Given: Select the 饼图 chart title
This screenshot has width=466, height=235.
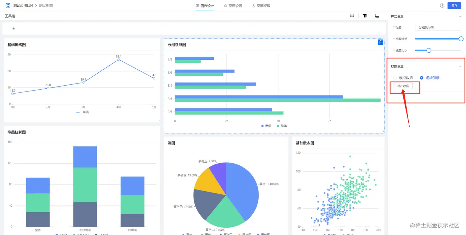Looking at the screenshot, I should (171, 143).
